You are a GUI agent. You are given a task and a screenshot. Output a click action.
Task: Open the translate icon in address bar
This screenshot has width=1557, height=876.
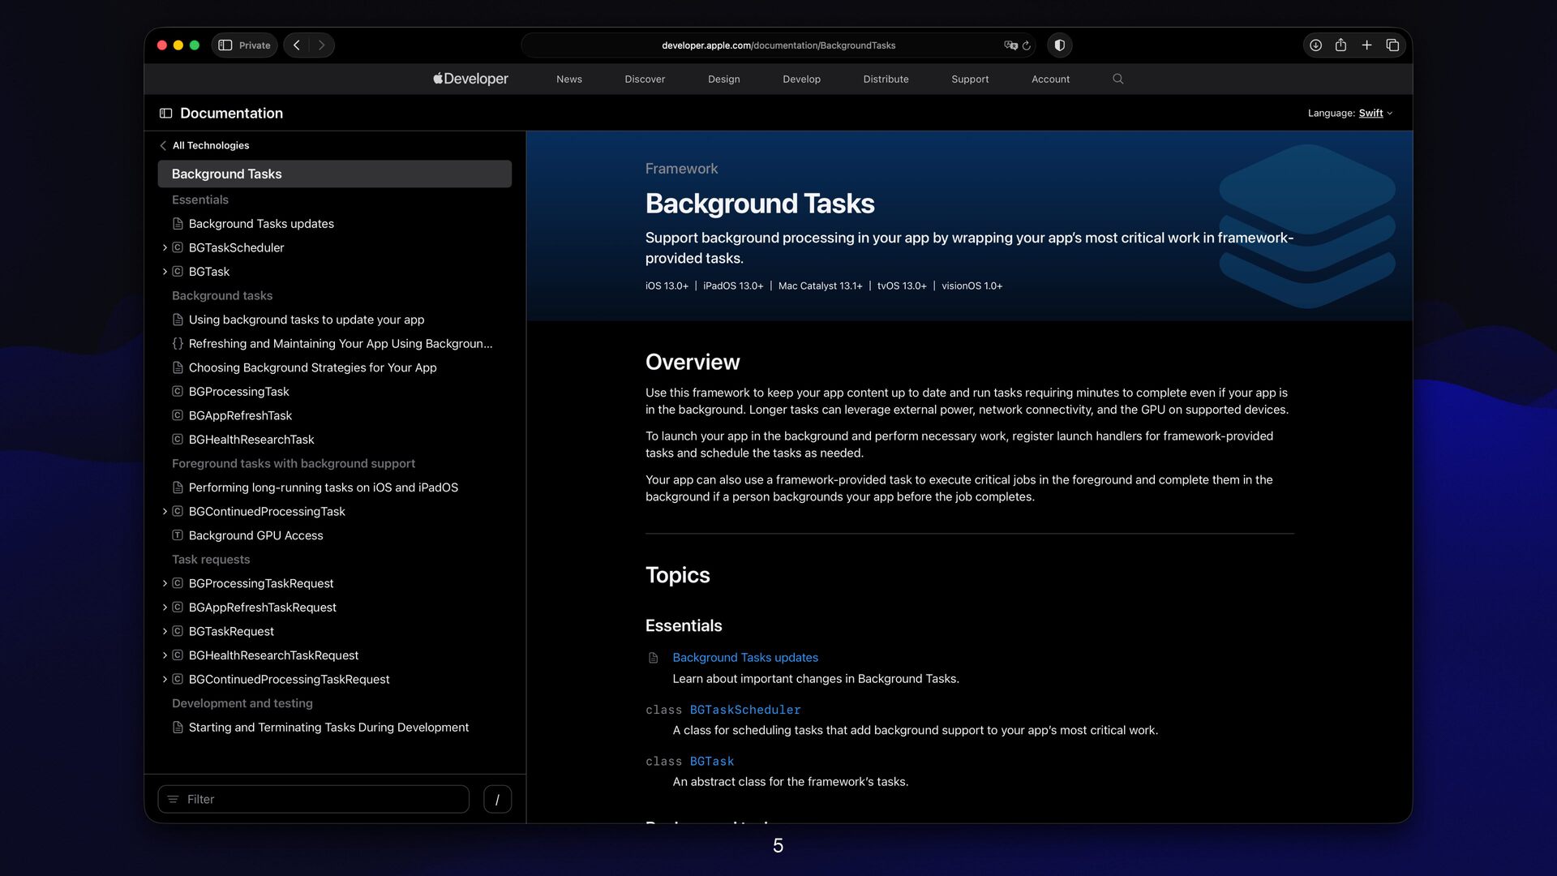point(1010,45)
